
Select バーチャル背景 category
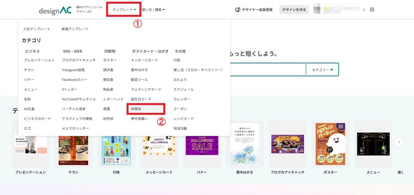pos(74,109)
